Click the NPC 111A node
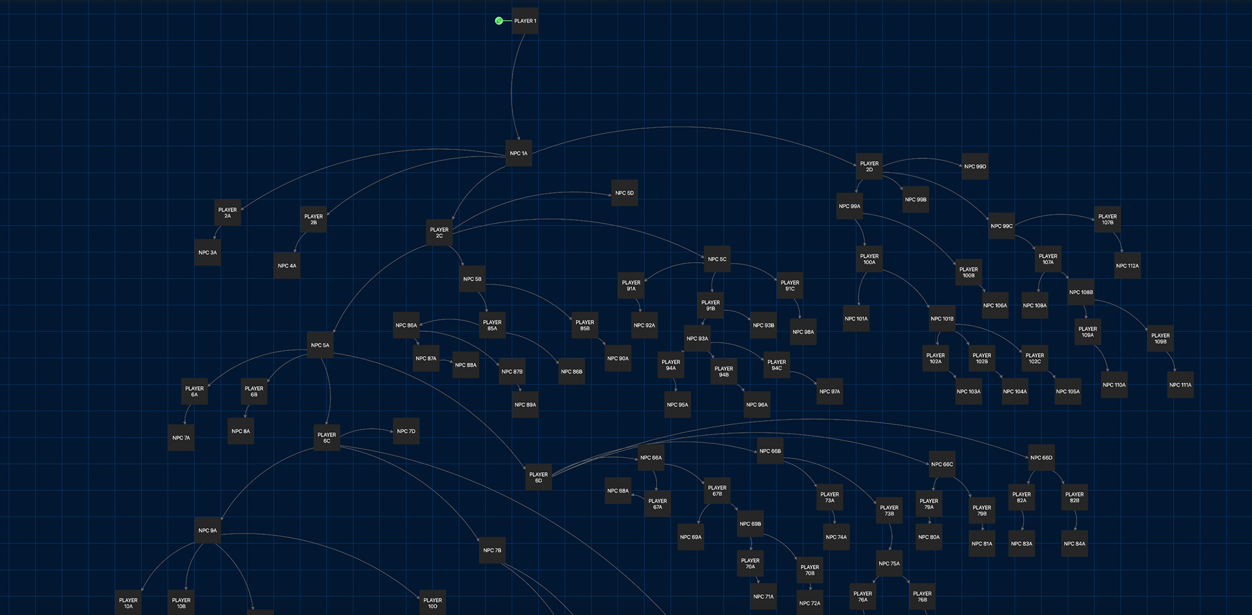The image size is (1252, 615). coord(1180,385)
